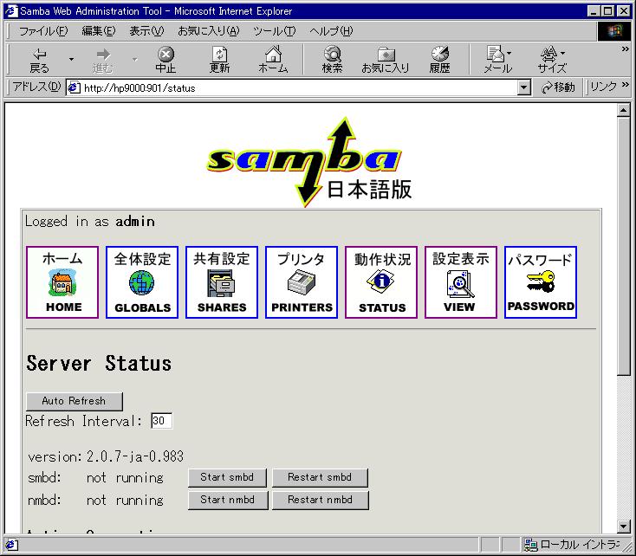
Task: Stop loading with the 中止 button
Action: (165, 60)
